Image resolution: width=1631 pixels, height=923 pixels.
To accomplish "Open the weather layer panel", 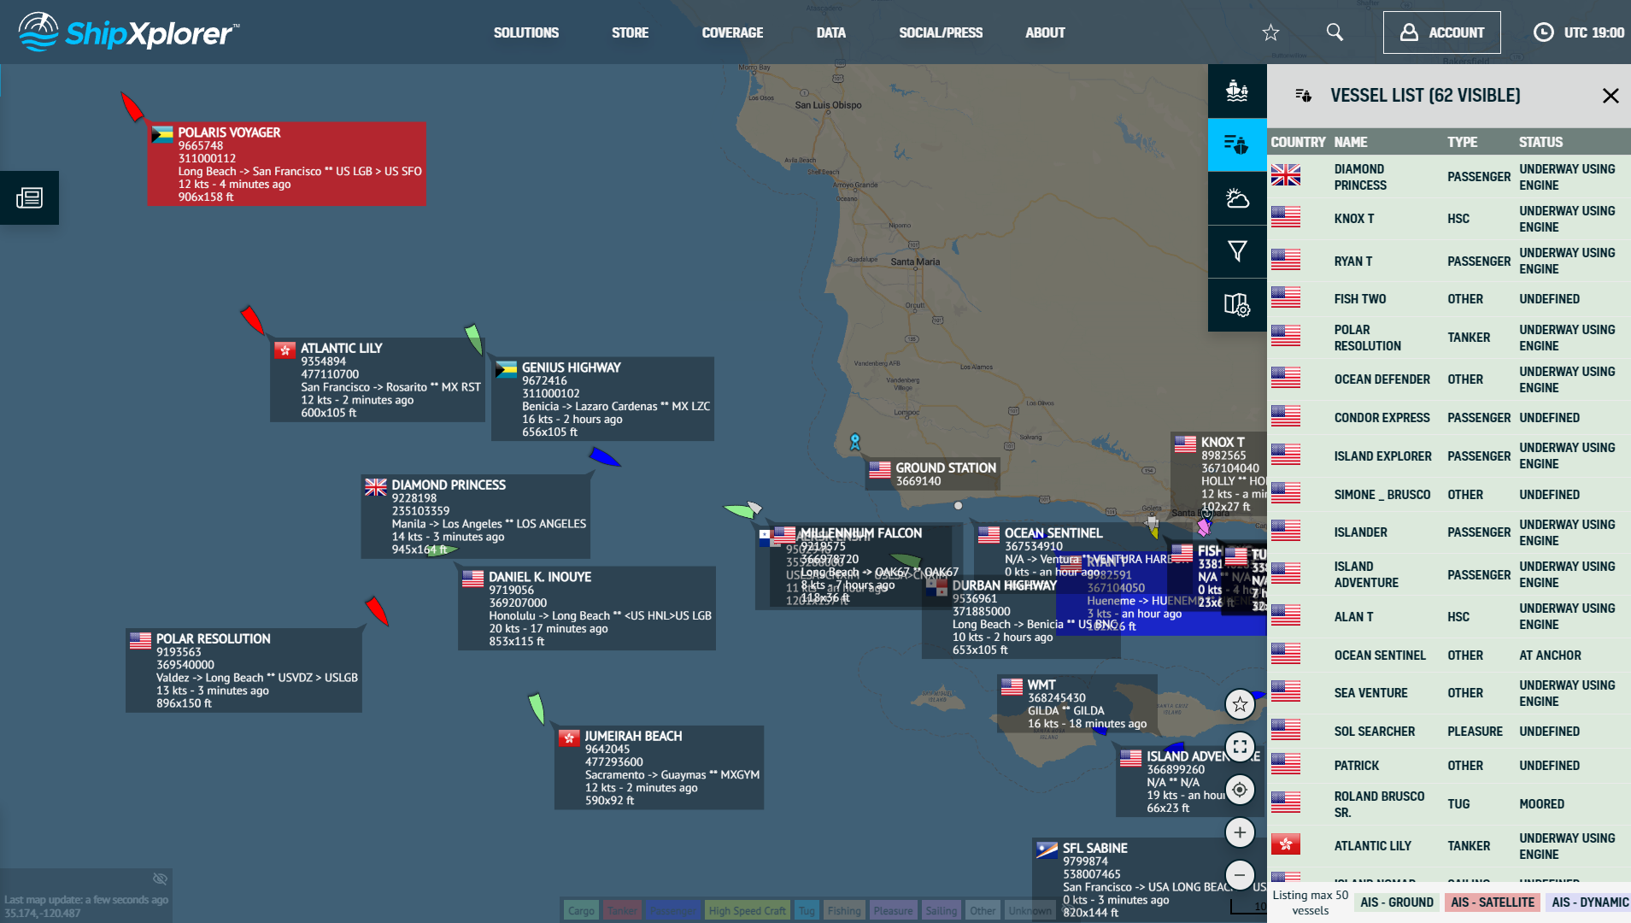I will (x=1237, y=198).
